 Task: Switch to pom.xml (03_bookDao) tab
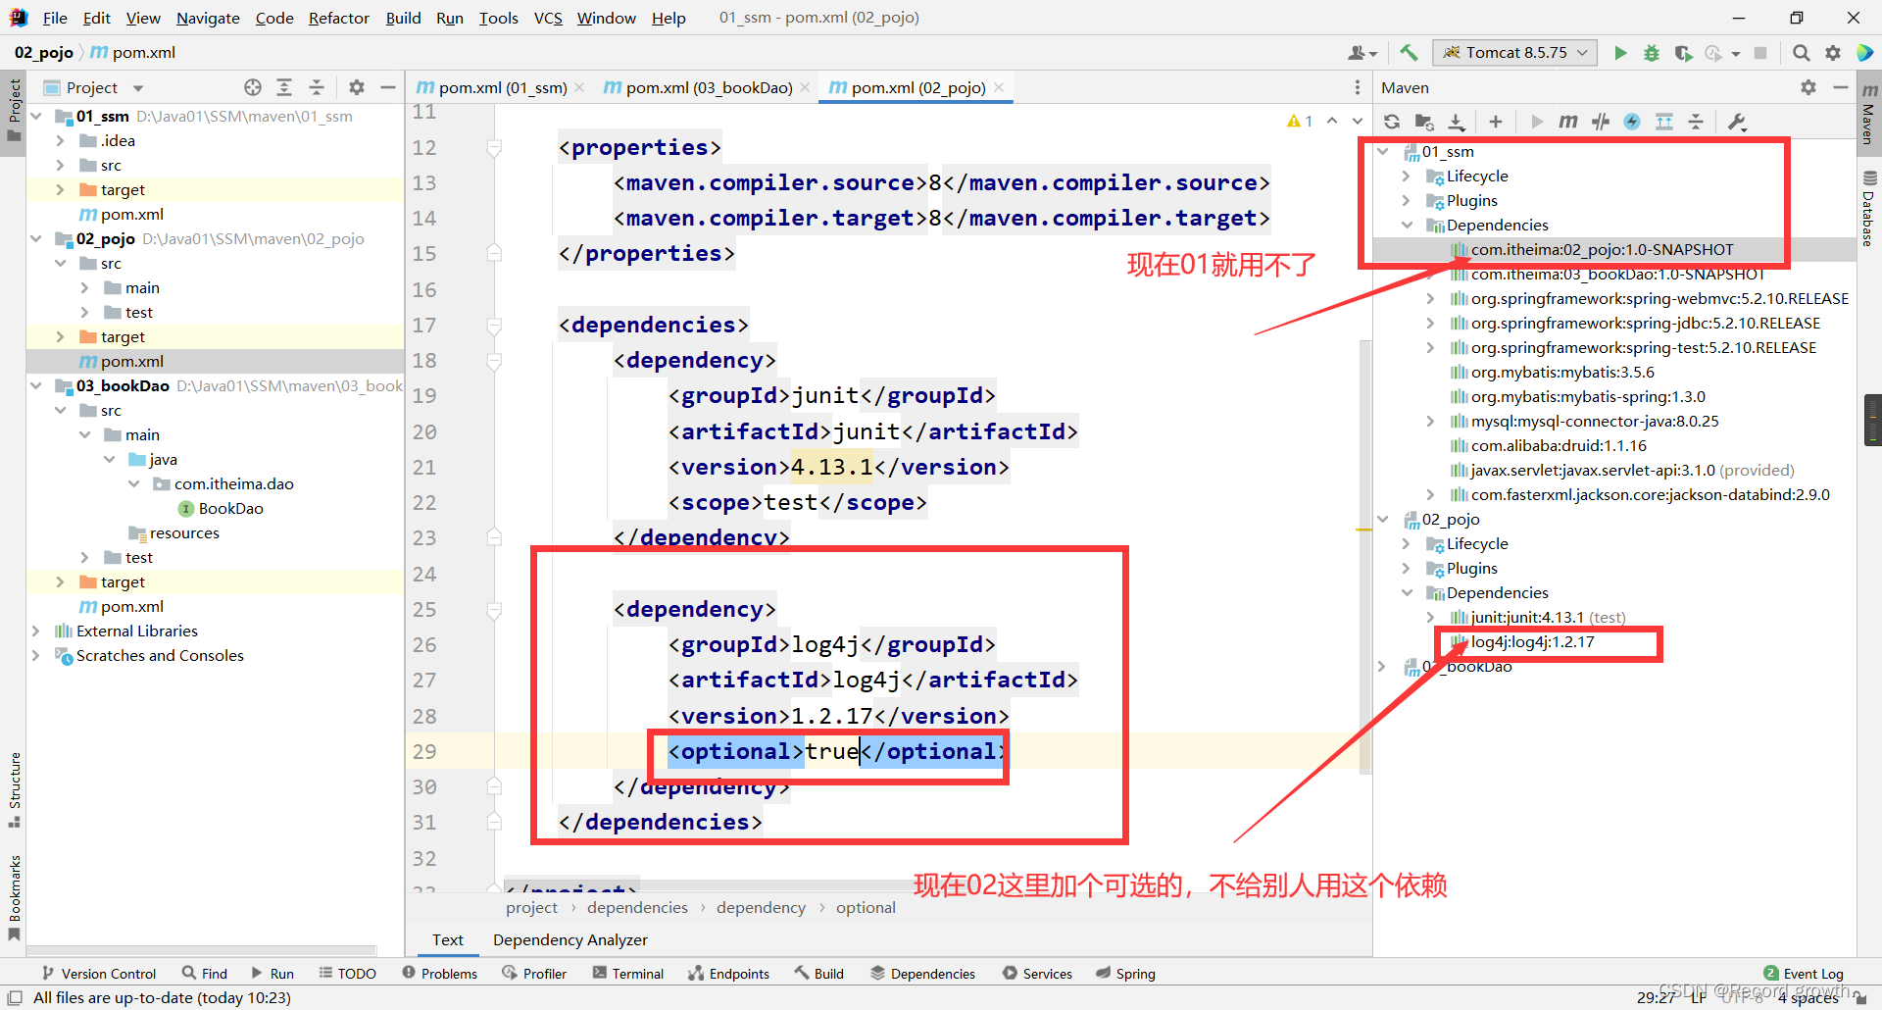click(x=698, y=87)
